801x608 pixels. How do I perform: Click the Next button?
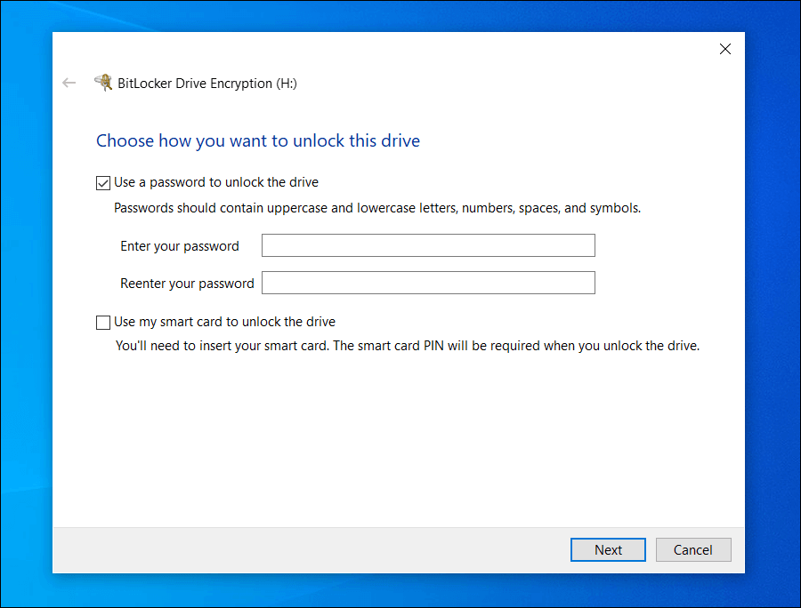608,549
